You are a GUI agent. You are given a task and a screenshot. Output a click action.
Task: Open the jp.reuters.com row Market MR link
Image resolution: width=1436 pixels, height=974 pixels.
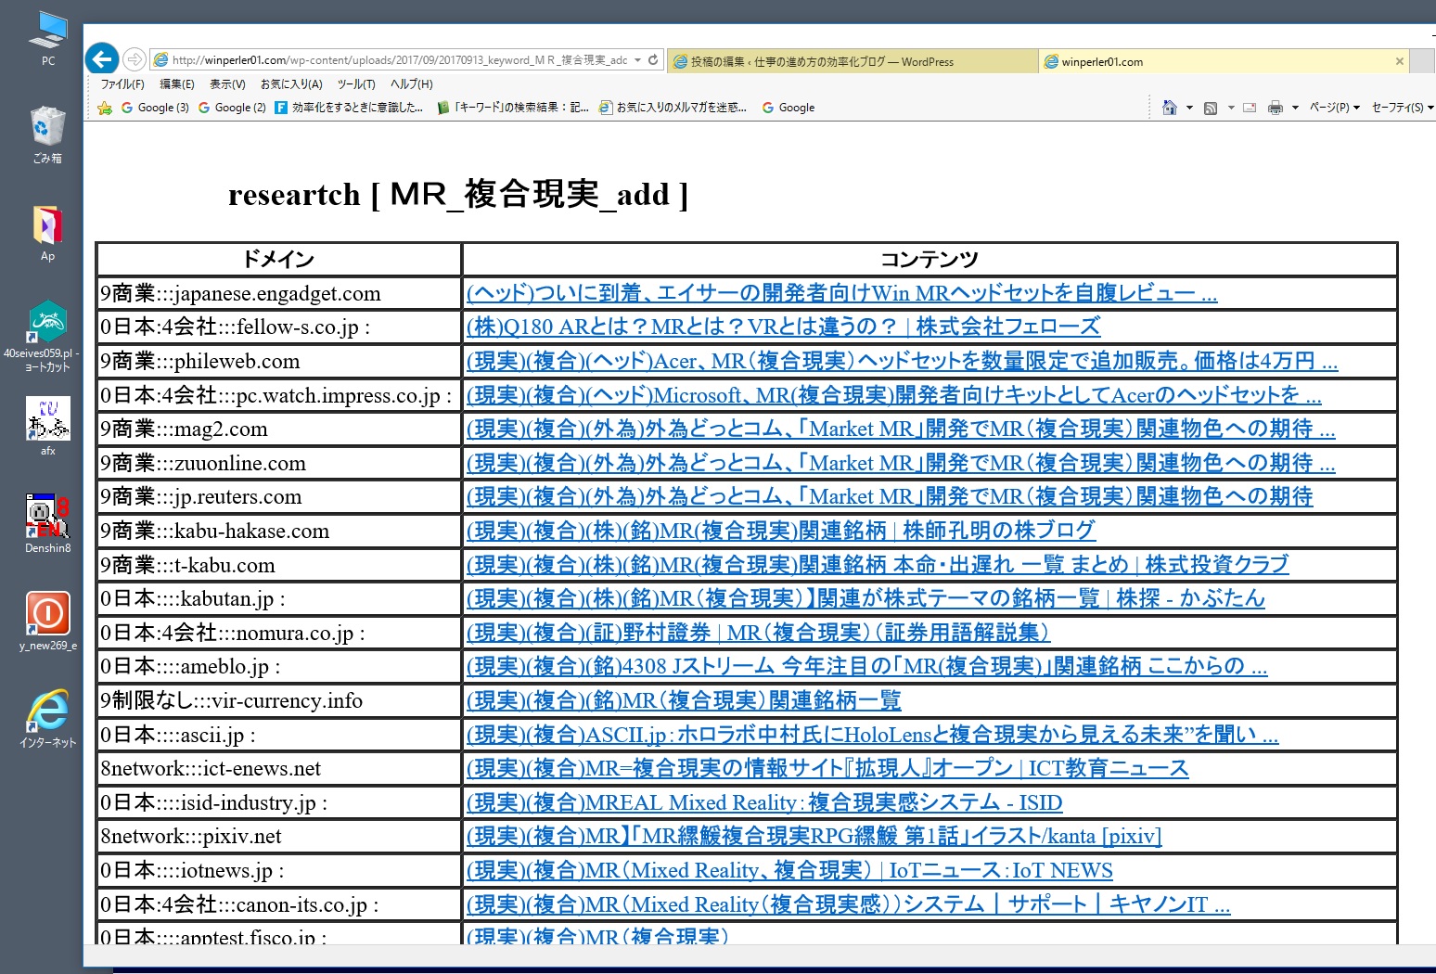890,496
